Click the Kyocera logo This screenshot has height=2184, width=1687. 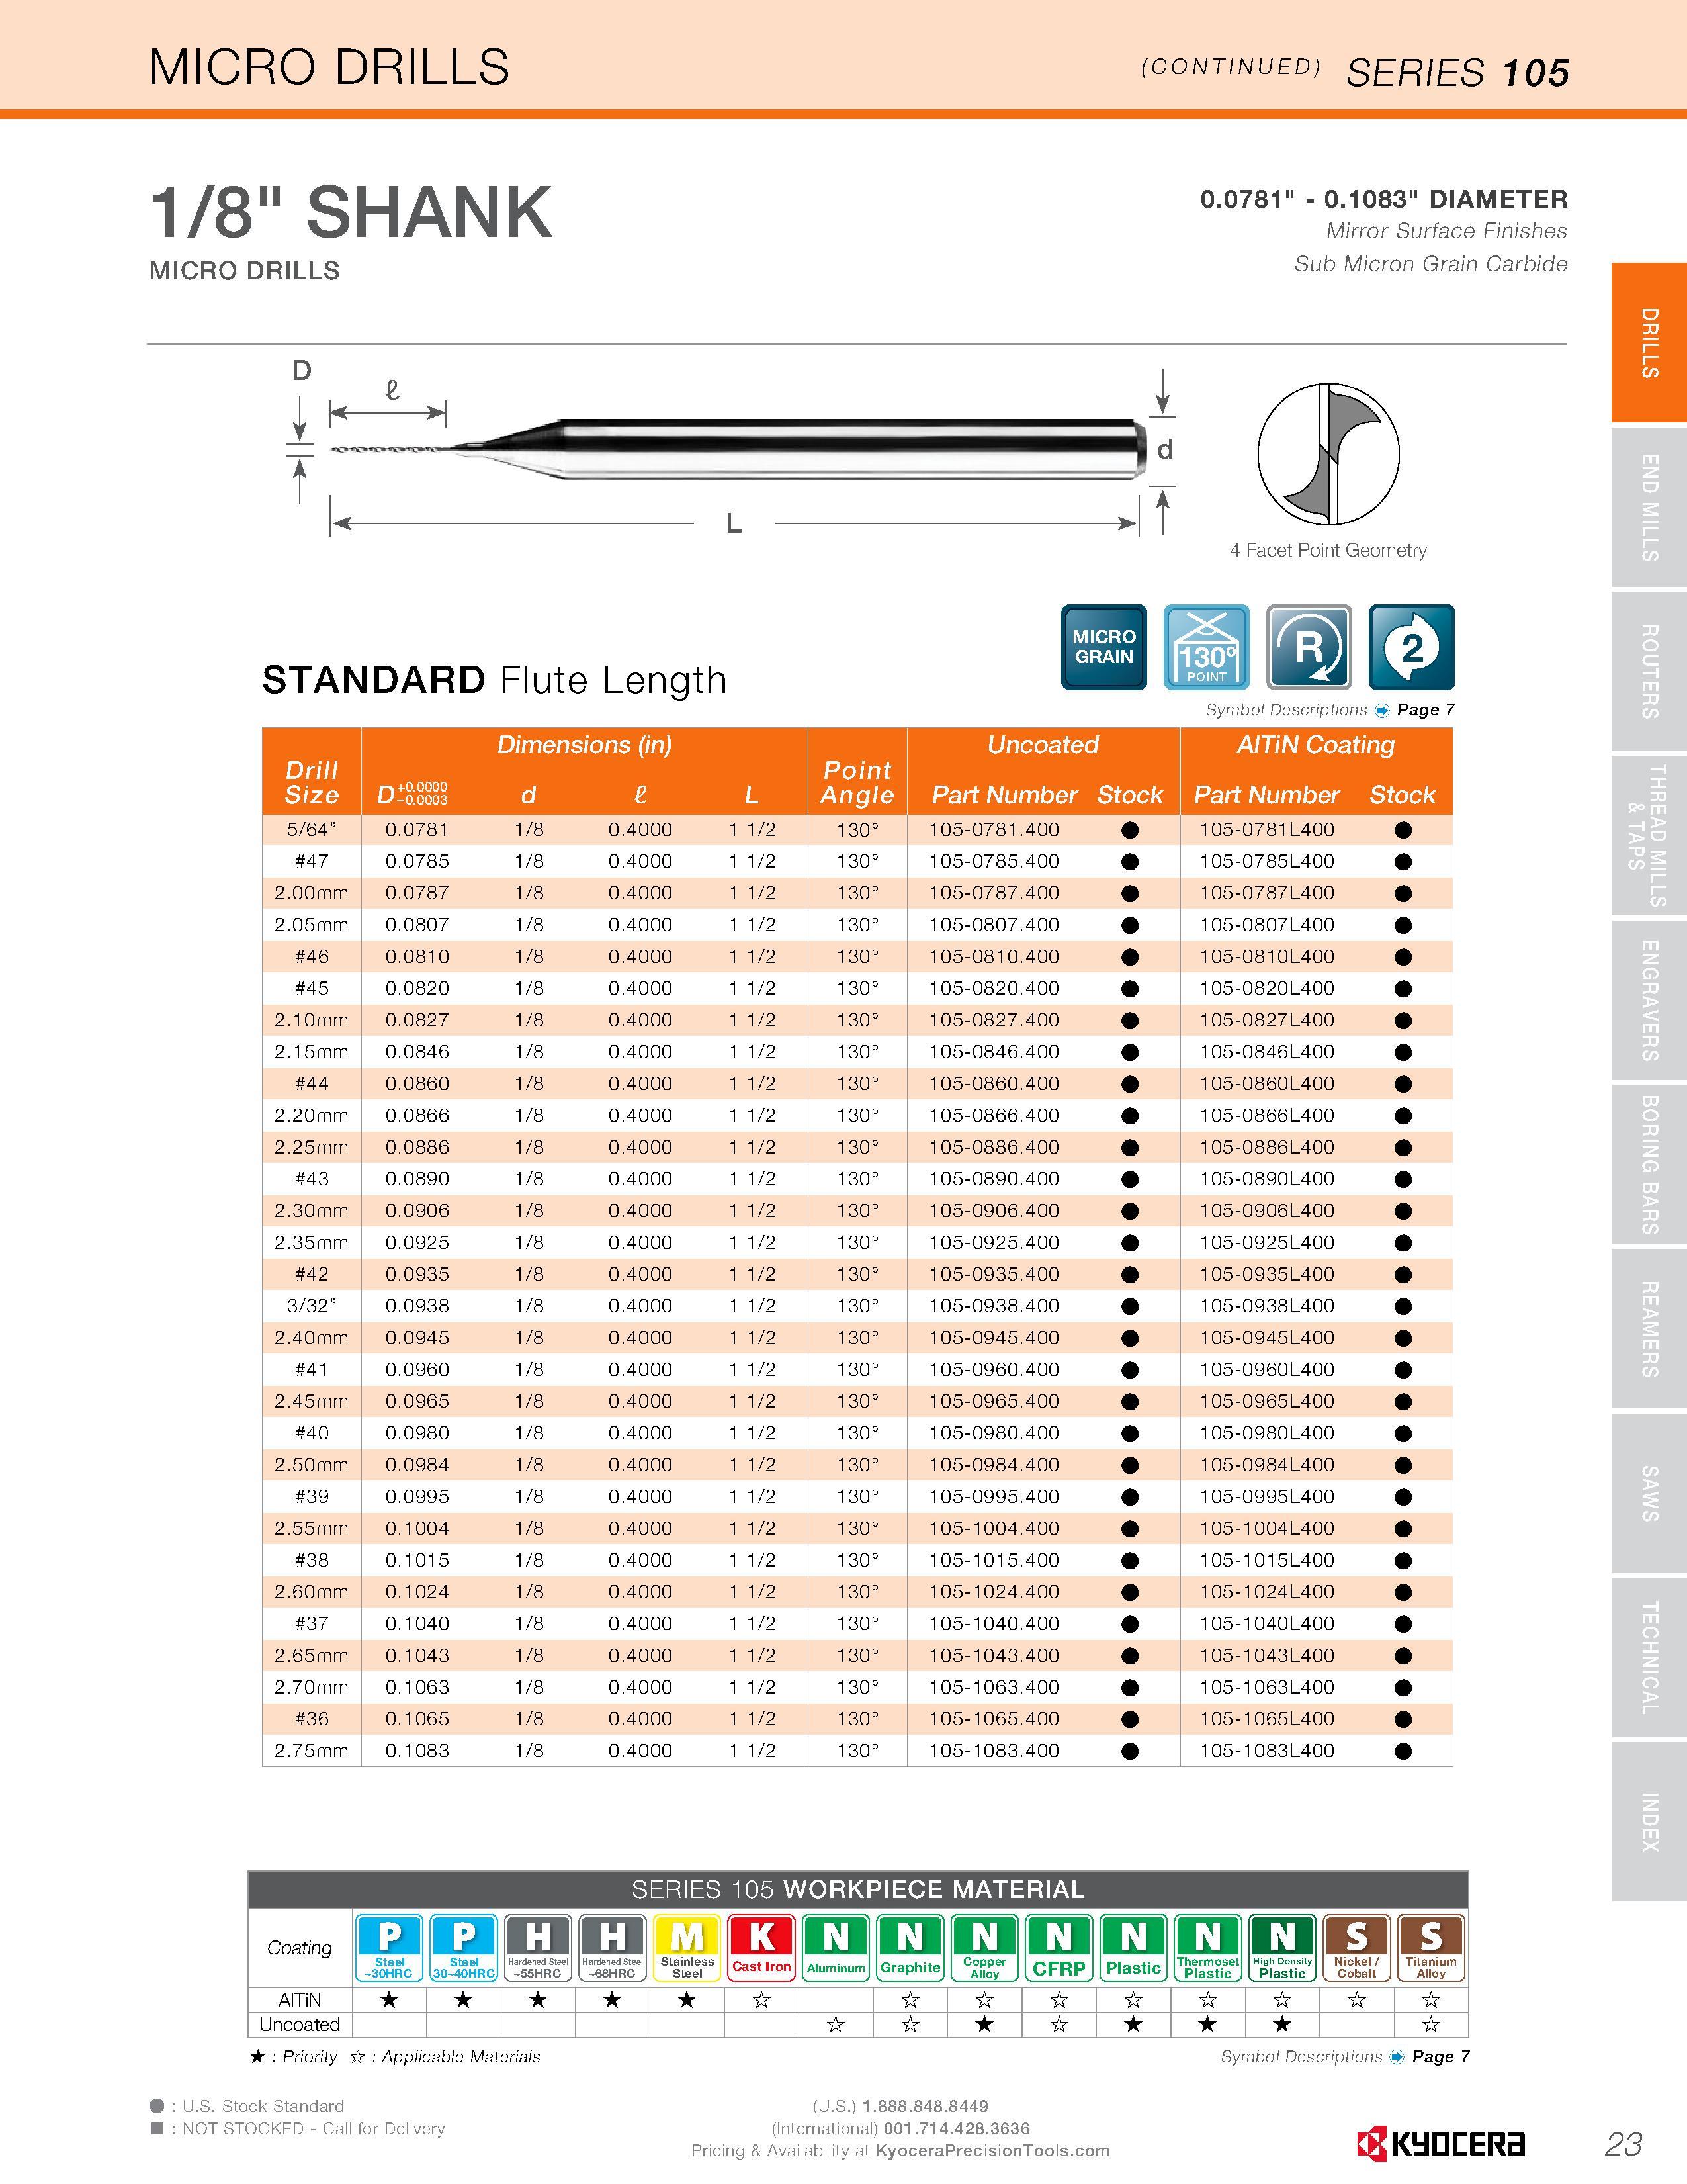point(1440,2144)
